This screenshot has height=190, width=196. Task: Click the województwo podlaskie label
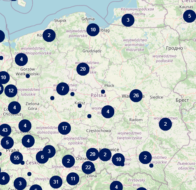[x=164, y=58]
